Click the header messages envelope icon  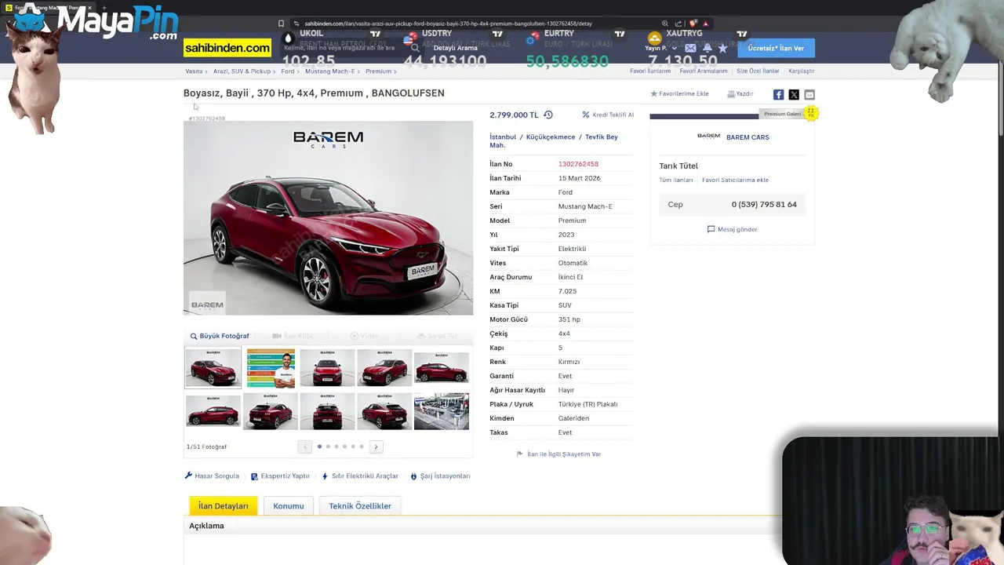click(x=690, y=48)
